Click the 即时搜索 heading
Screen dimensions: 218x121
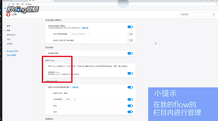click(49, 48)
